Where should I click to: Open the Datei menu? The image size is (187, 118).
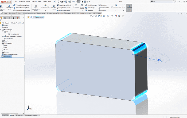[16, 2]
